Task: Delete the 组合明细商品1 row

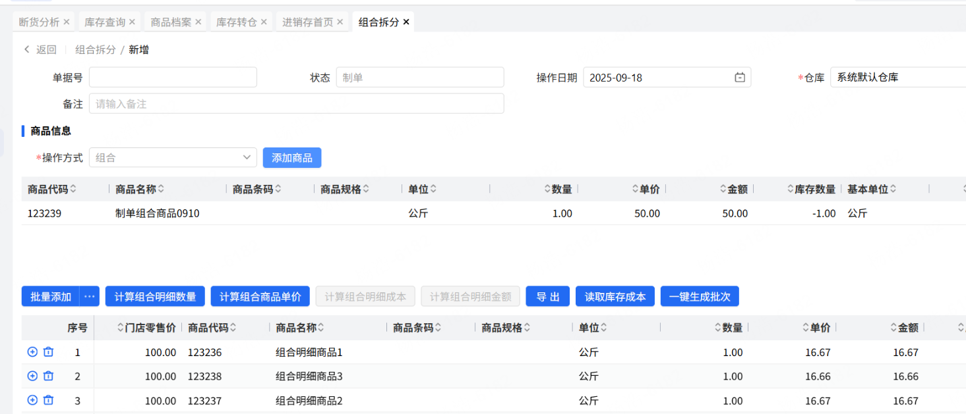Action: point(48,352)
